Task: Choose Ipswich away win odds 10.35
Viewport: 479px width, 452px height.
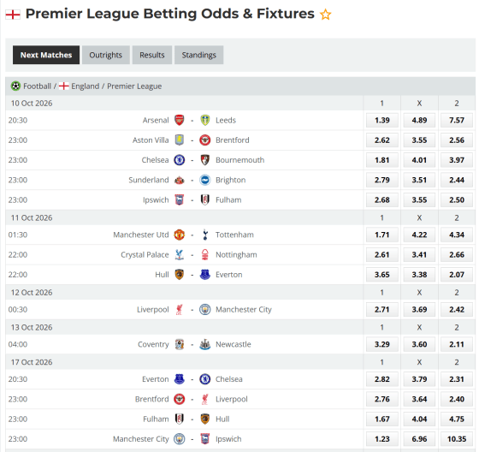Action: pos(457,439)
